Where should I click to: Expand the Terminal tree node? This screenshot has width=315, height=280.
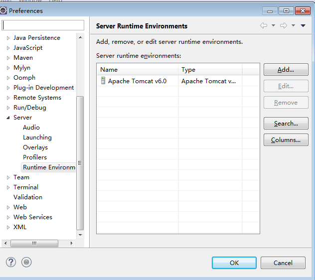8,188
